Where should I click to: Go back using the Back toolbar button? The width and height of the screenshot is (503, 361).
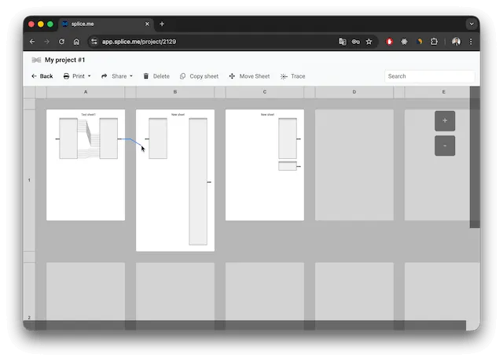(42, 76)
